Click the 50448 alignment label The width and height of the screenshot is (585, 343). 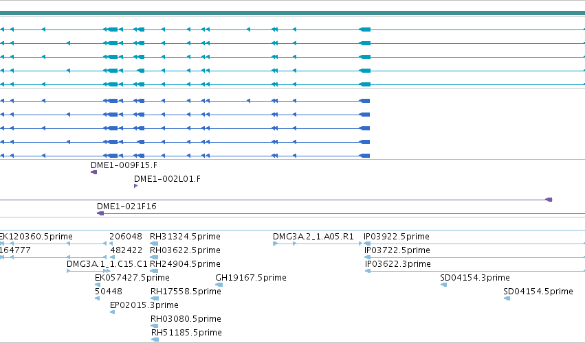point(109,292)
